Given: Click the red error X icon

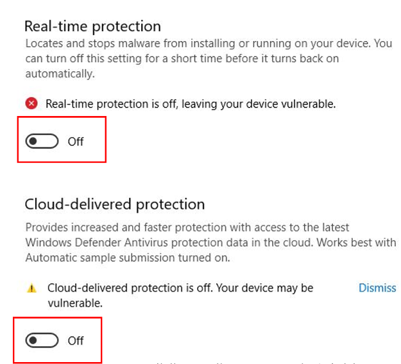Looking at the screenshot, I should pyautogui.click(x=31, y=103).
